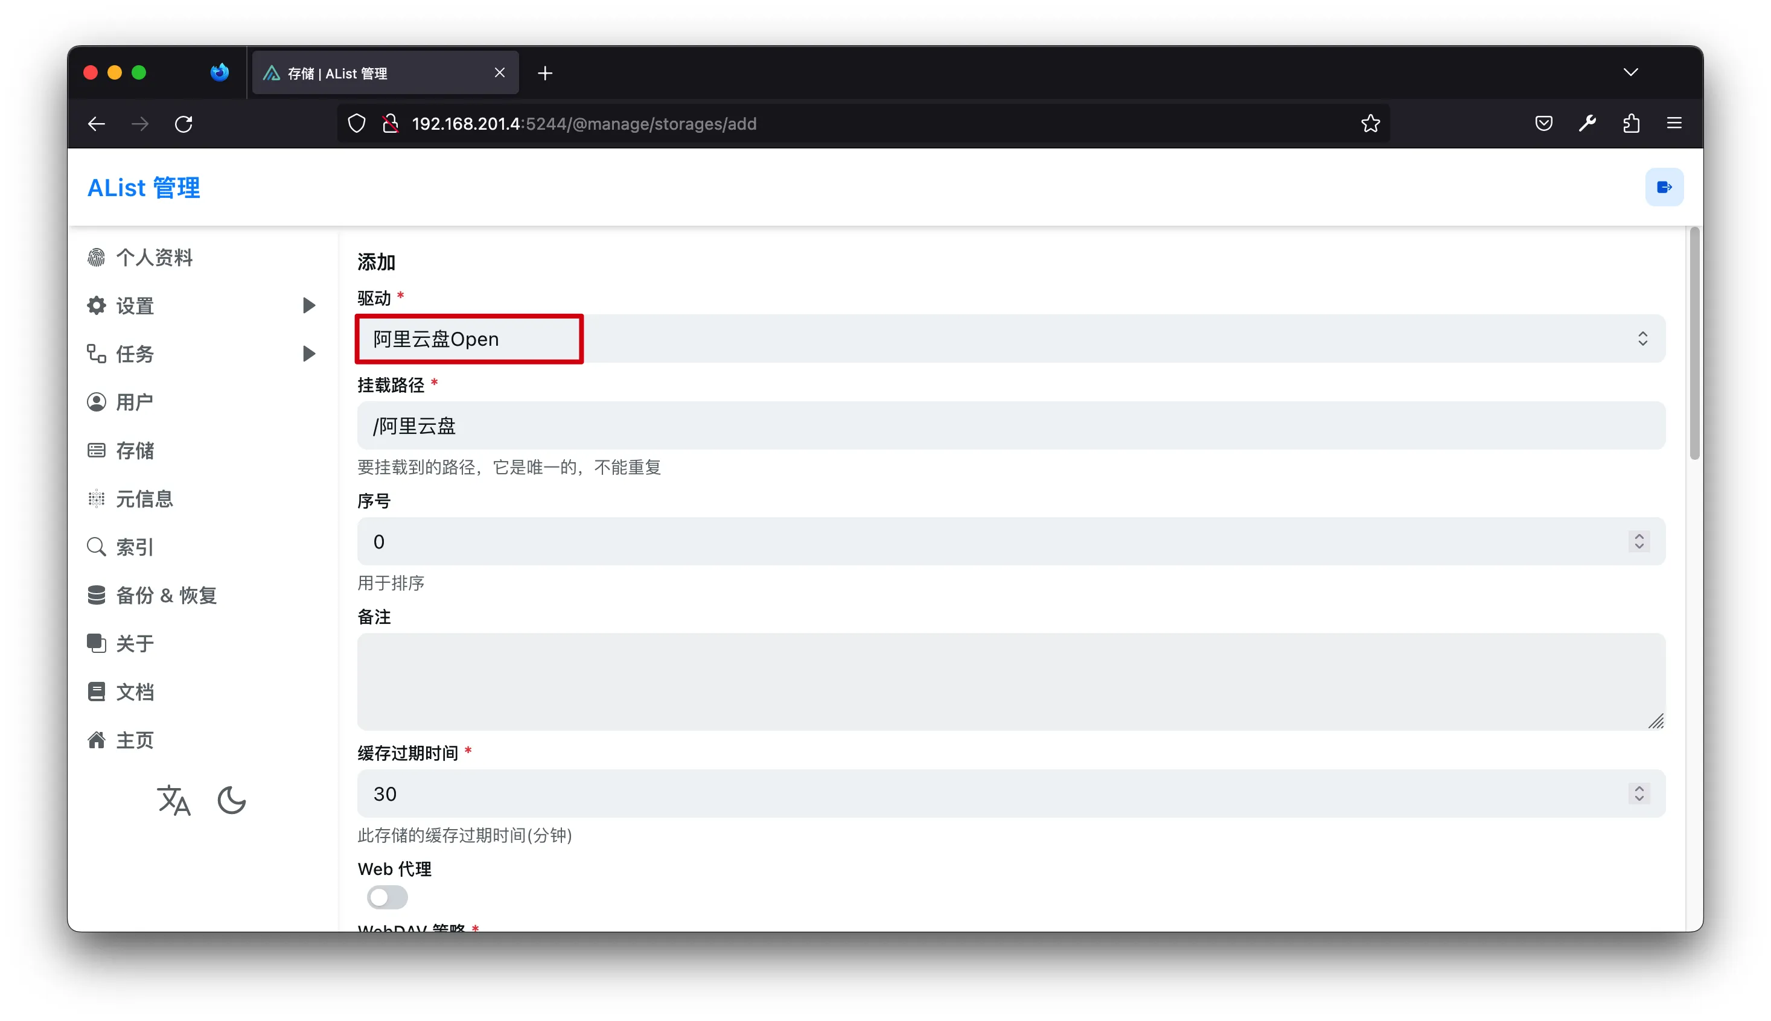This screenshot has height=1021, width=1771.
Task: Bookmark this page with the star icon
Action: 1370,124
